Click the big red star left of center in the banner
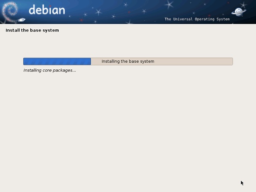This screenshot has width=256, height=192. pos(81,20)
